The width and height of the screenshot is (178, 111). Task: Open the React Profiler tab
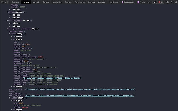tap(141, 2)
